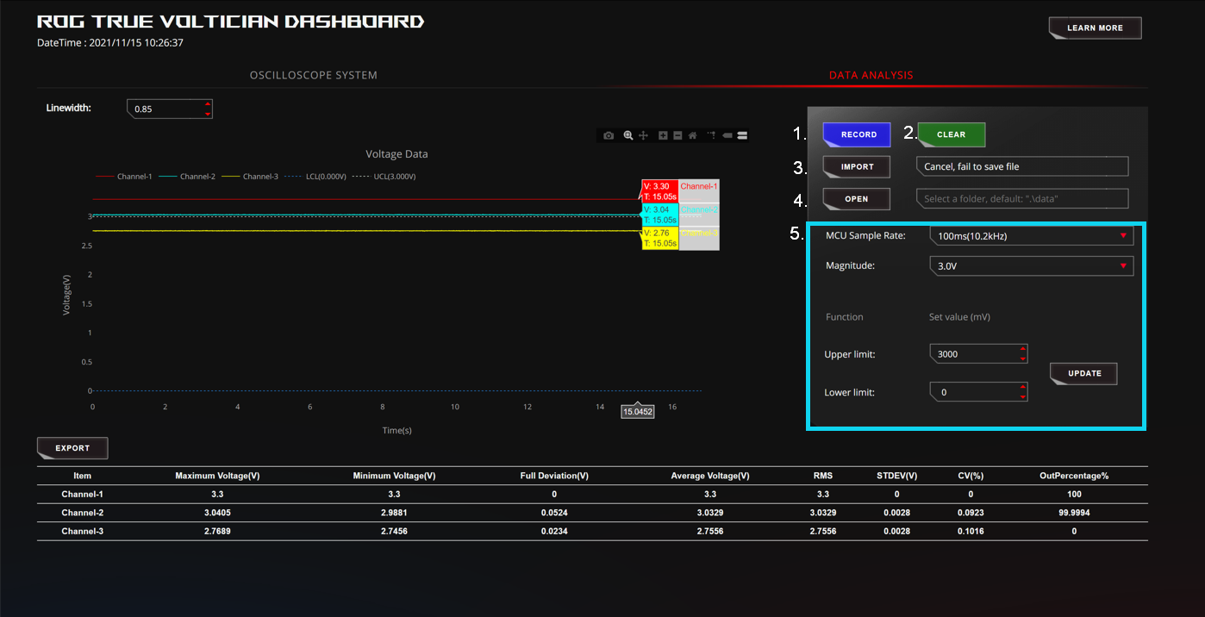Select the Pan tool in chart toolbar

pyautogui.click(x=643, y=135)
